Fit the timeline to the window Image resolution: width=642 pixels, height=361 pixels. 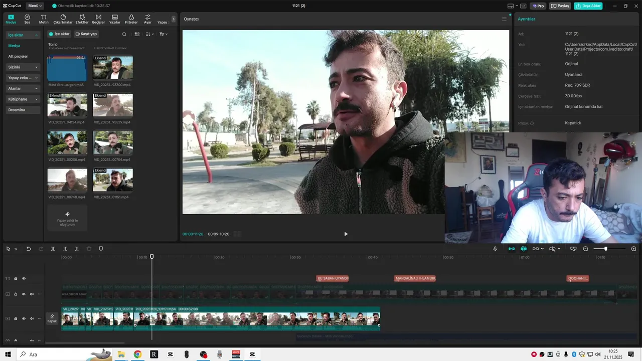pyautogui.click(x=573, y=249)
